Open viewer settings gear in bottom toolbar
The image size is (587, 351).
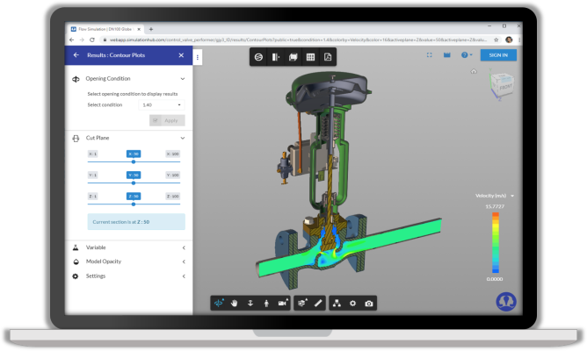click(353, 303)
